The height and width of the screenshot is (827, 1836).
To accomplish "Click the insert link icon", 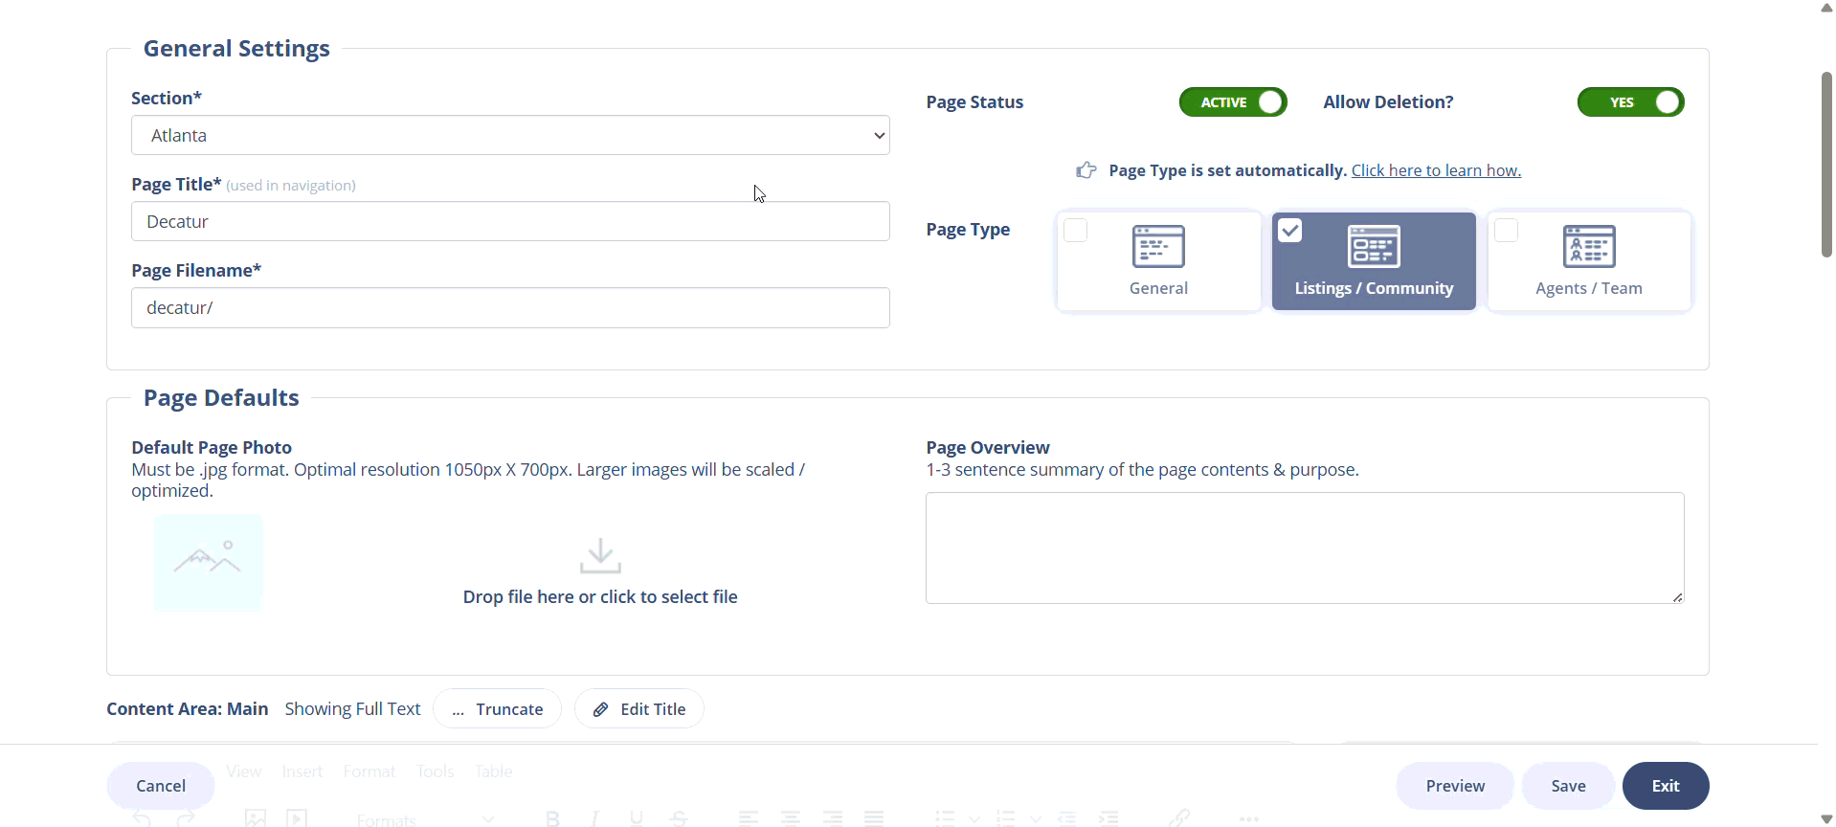I will 1179,818.
